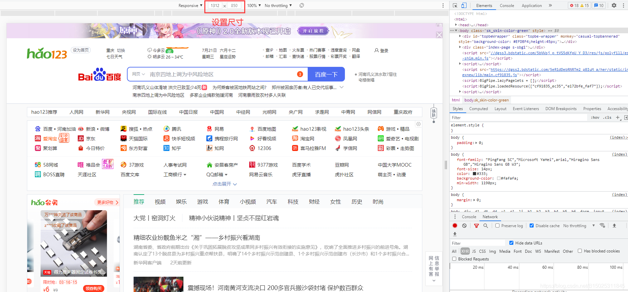Viewport: 628px width, 292px height.
Task: Toggle the XHR request type filter
Action: 465,251
